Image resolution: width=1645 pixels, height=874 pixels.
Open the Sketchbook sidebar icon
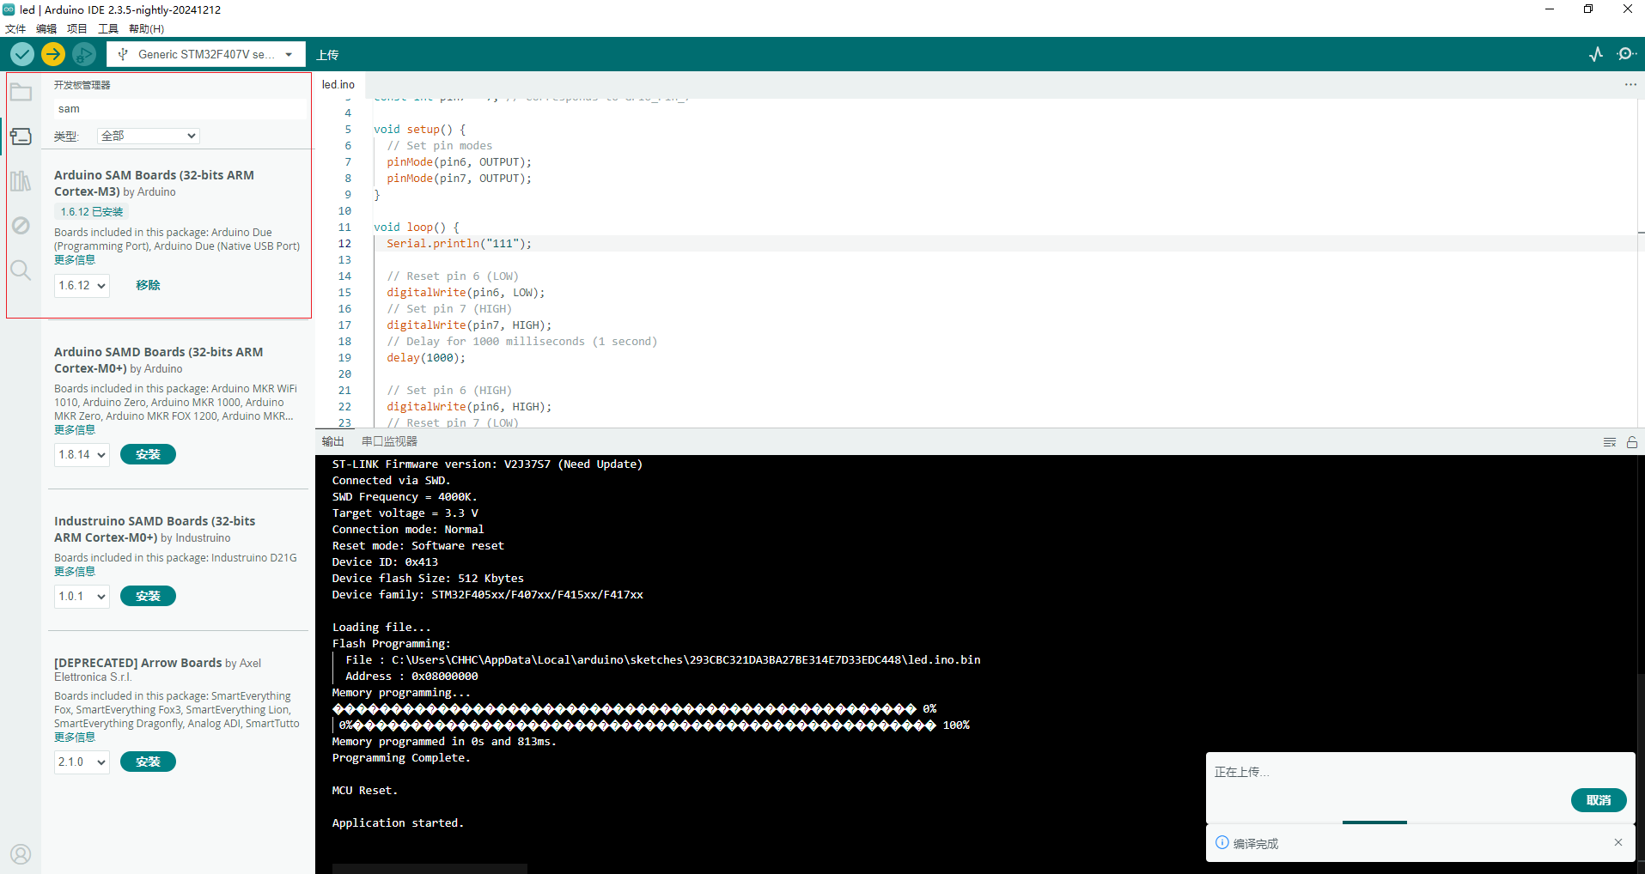click(x=21, y=91)
